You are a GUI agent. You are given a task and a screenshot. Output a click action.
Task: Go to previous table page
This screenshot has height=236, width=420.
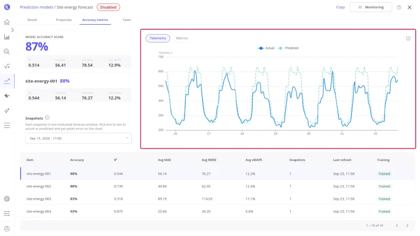click(x=397, y=226)
